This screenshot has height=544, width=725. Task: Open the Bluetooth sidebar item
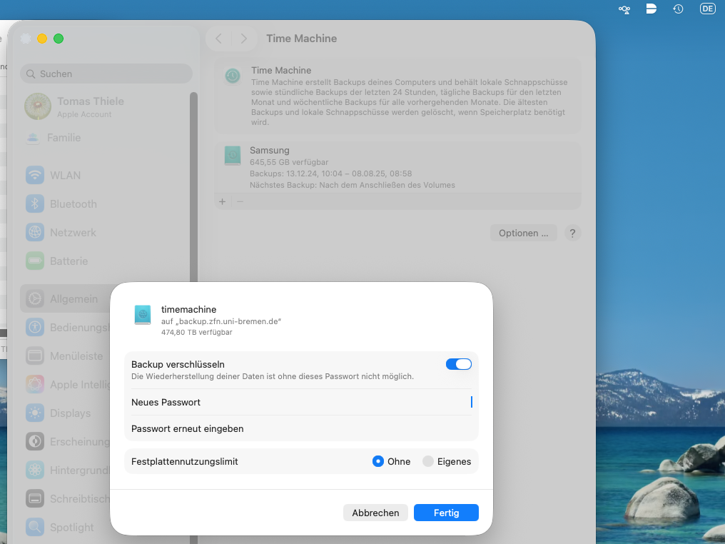(x=73, y=204)
